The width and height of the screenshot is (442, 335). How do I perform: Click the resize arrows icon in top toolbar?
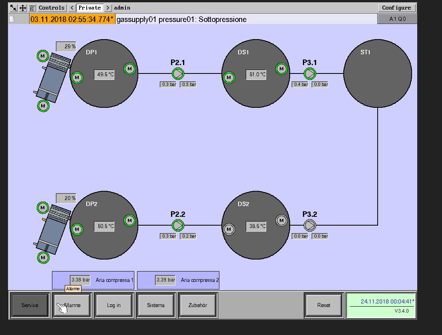tap(13, 8)
